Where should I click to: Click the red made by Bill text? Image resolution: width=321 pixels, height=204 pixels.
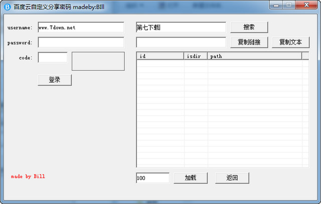(28, 176)
